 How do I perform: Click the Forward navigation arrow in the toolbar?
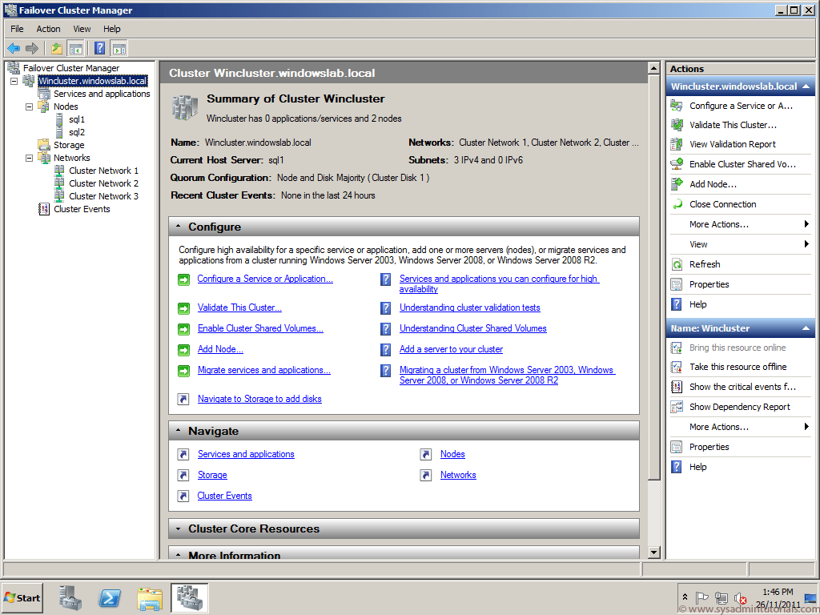coord(32,48)
